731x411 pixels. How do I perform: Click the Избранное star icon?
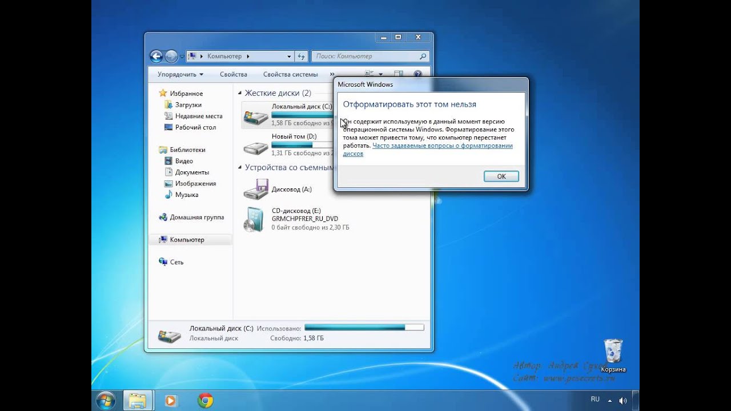163,93
